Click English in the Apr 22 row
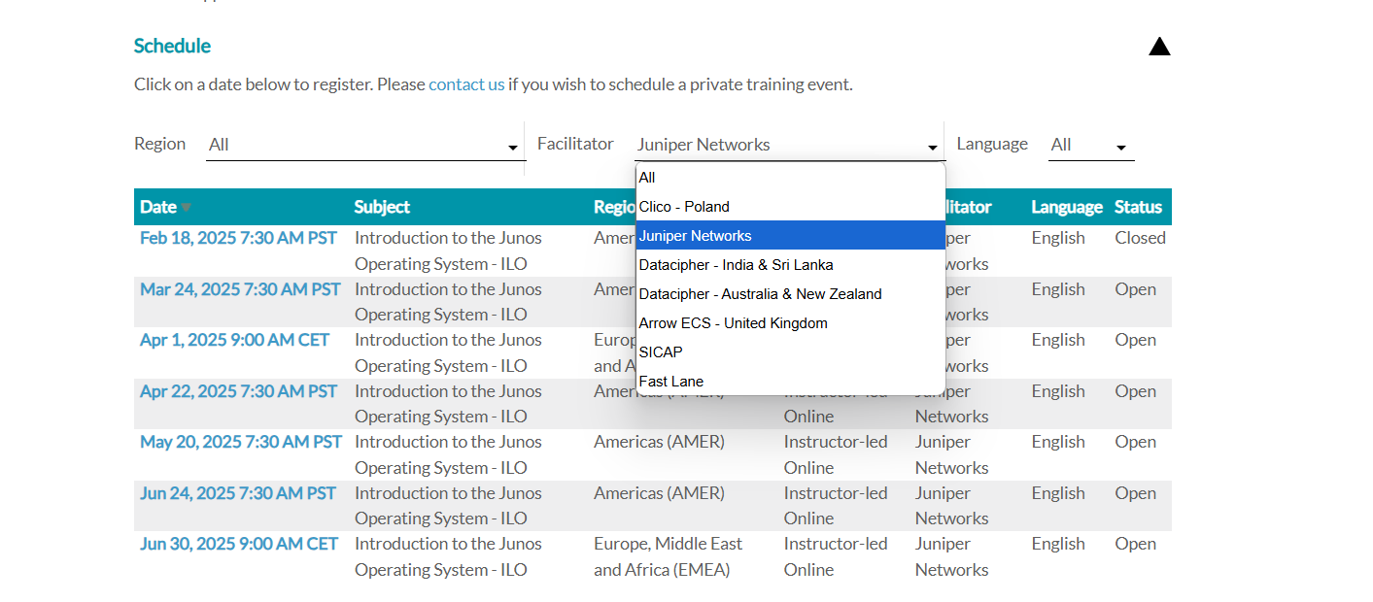Image resolution: width=1373 pixels, height=602 pixels. (x=1058, y=391)
